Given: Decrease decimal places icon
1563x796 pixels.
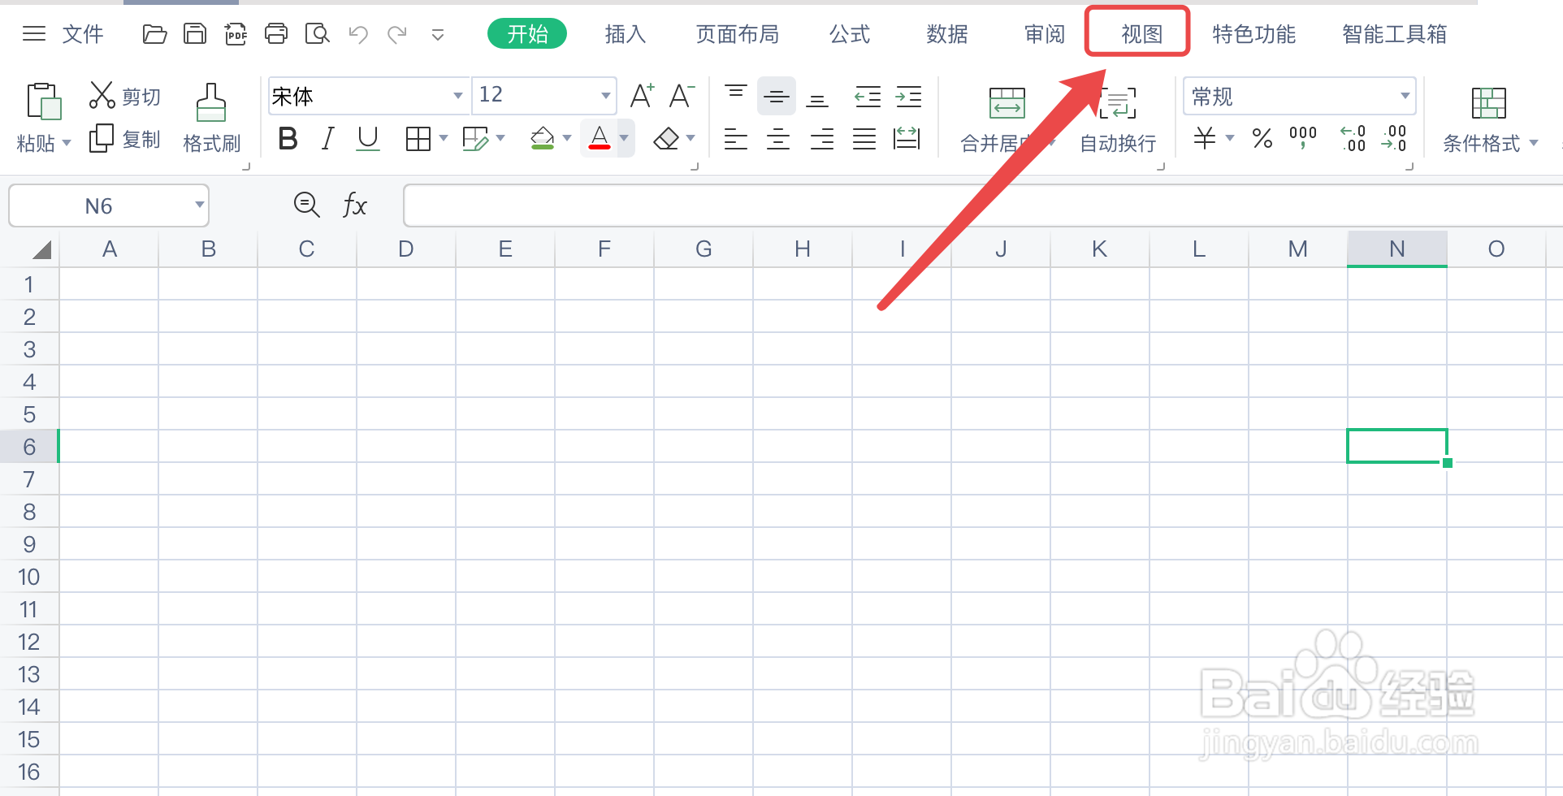Looking at the screenshot, I should [1394, 138].
